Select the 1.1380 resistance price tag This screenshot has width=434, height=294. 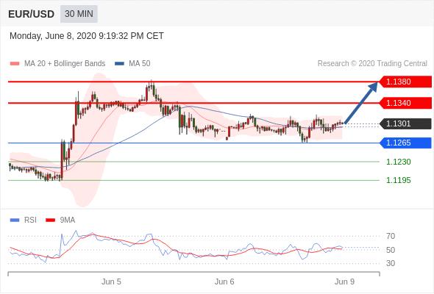tap(405, 82)
